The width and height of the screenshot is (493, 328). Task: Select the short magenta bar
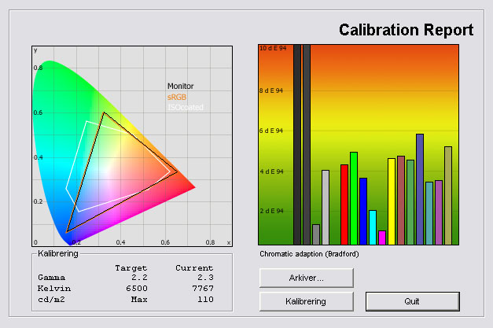[382, 238]
